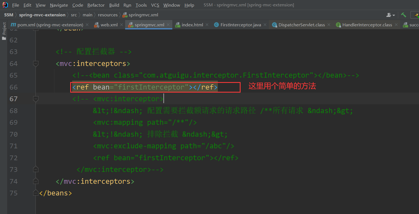Close the web.xml tab
The height and width of the screenshot is (214, 419).
pyautogui.click(x=122, y=25)
